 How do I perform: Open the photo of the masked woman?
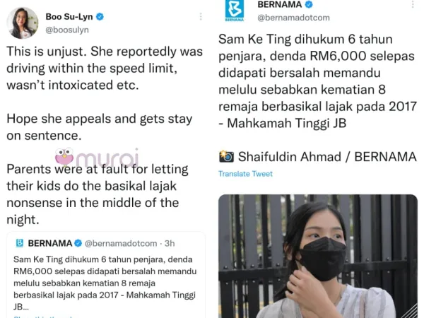point(318,256)
